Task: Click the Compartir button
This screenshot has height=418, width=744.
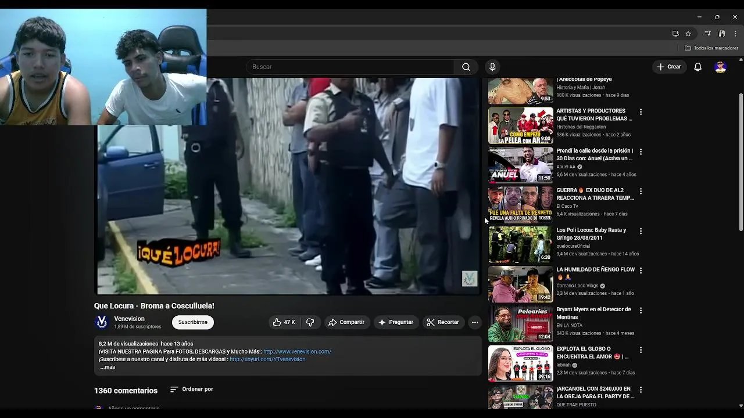Action: click(x=346, y=322)
